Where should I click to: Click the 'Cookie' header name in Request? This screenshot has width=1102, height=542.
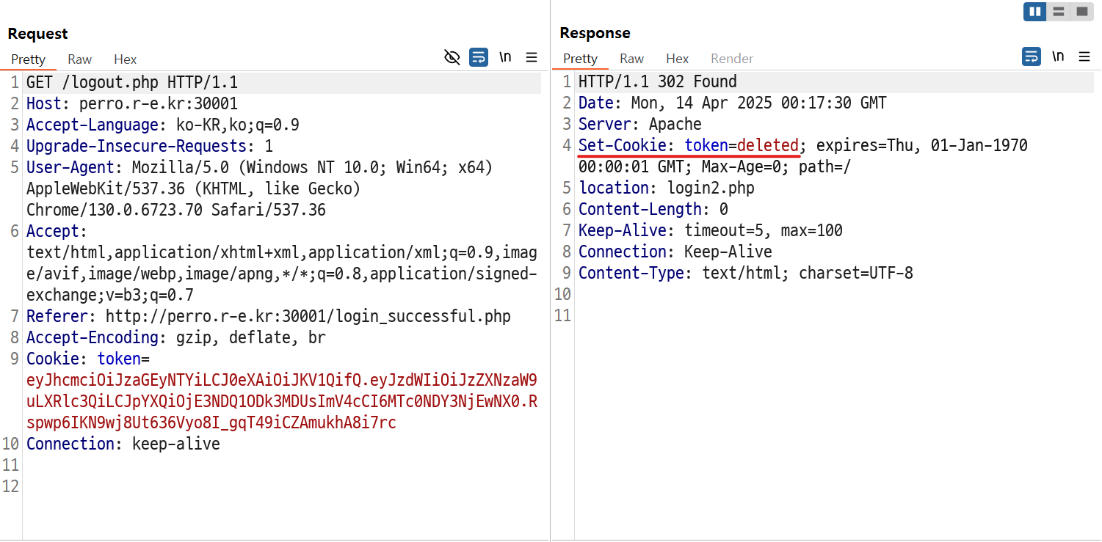(x=53, y=359)
